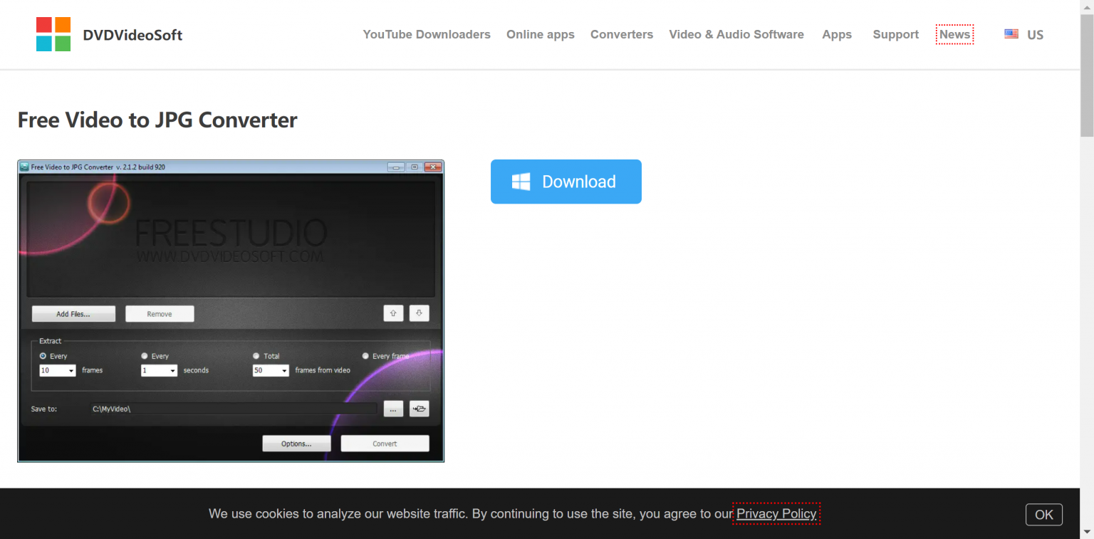Click the open folder icon button
This screenshot has width=1094, height=539.
coord(419,409)
